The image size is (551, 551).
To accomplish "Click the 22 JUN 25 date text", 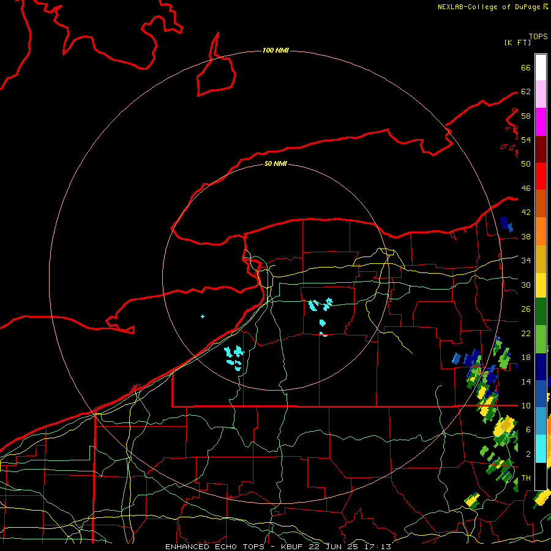I will point(335,547).
